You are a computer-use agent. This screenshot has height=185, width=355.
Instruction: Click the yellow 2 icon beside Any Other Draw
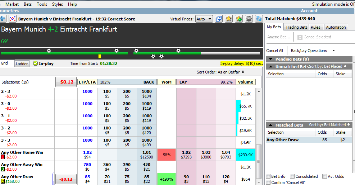click(x=3, y=181)
